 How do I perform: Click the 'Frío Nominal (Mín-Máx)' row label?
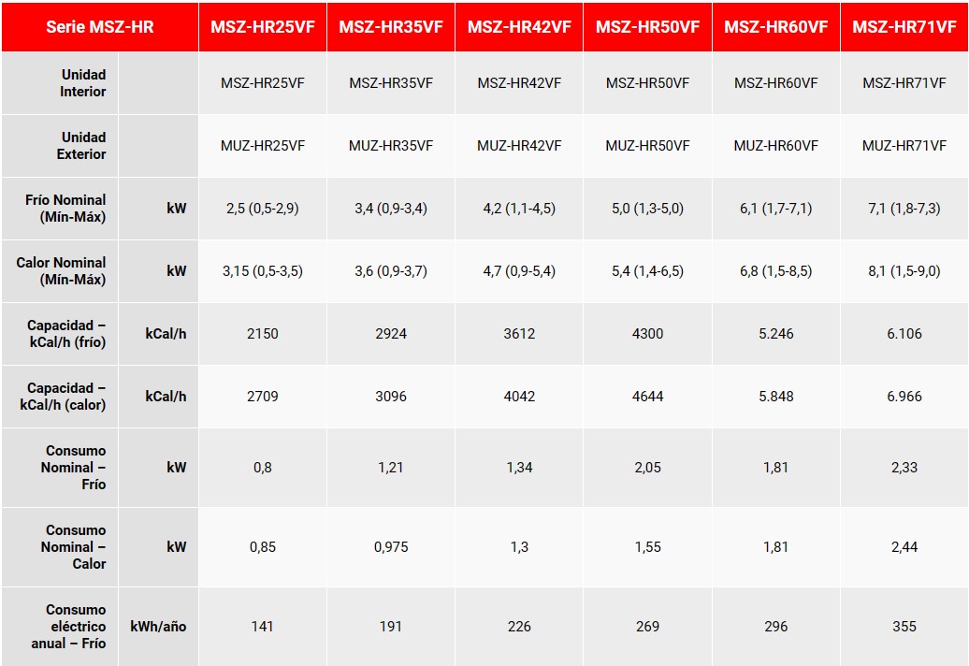click(x=65, y=209)
